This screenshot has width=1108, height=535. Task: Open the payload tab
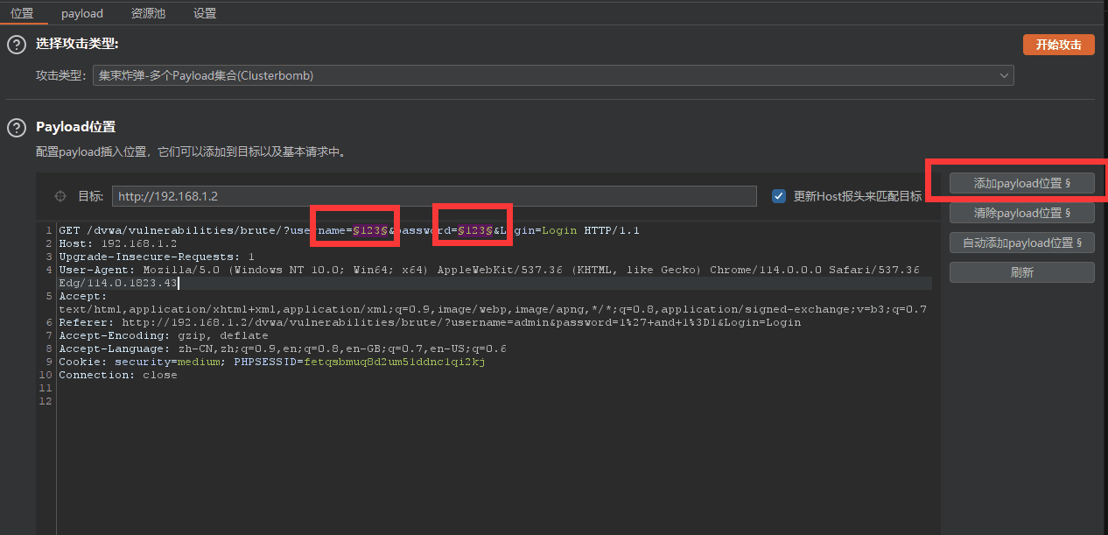[x=82, y=13]
